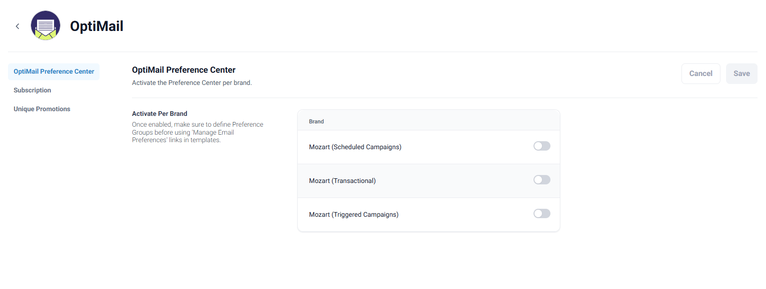Click the OptiMail envelope logo
This screenshot has width=766, height=289.
click(46, 25)
